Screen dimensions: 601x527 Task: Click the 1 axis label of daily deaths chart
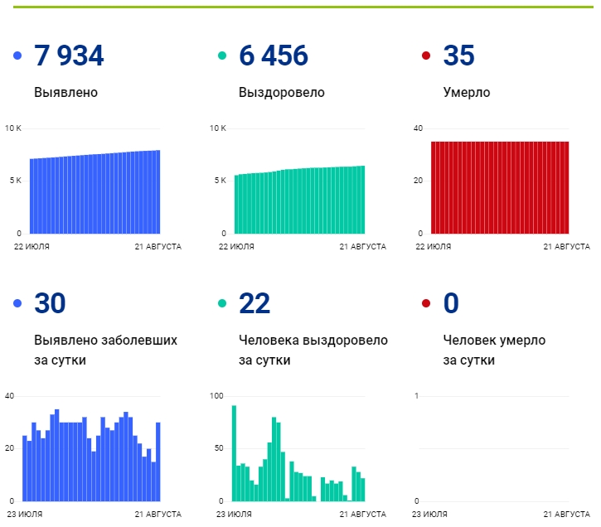click(x=417, y=396)
